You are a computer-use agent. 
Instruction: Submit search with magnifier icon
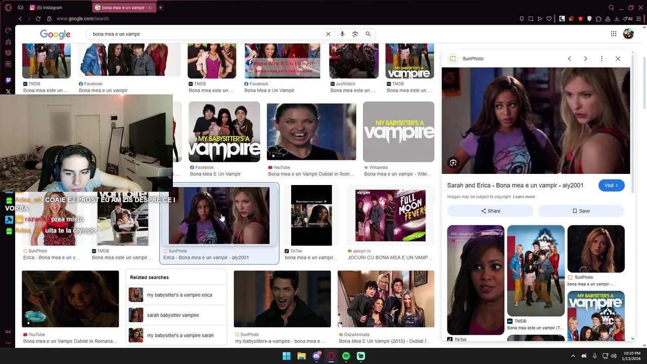(368, 34)
